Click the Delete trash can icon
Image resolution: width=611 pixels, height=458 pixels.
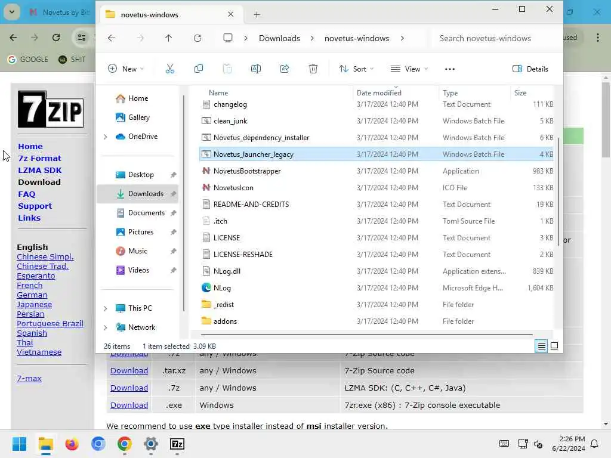coord(313,69)
